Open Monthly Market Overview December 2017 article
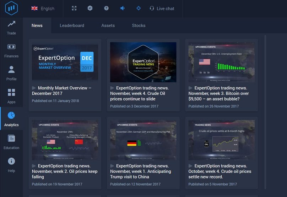 [x=61, y=91]
